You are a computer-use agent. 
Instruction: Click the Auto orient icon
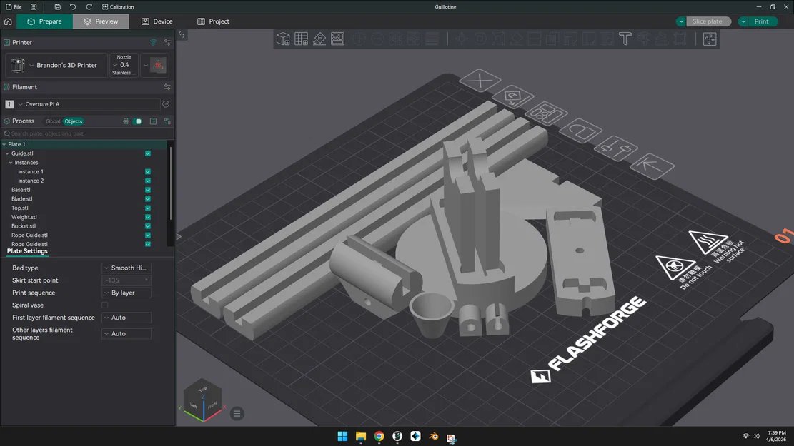[x=319, y=39]
